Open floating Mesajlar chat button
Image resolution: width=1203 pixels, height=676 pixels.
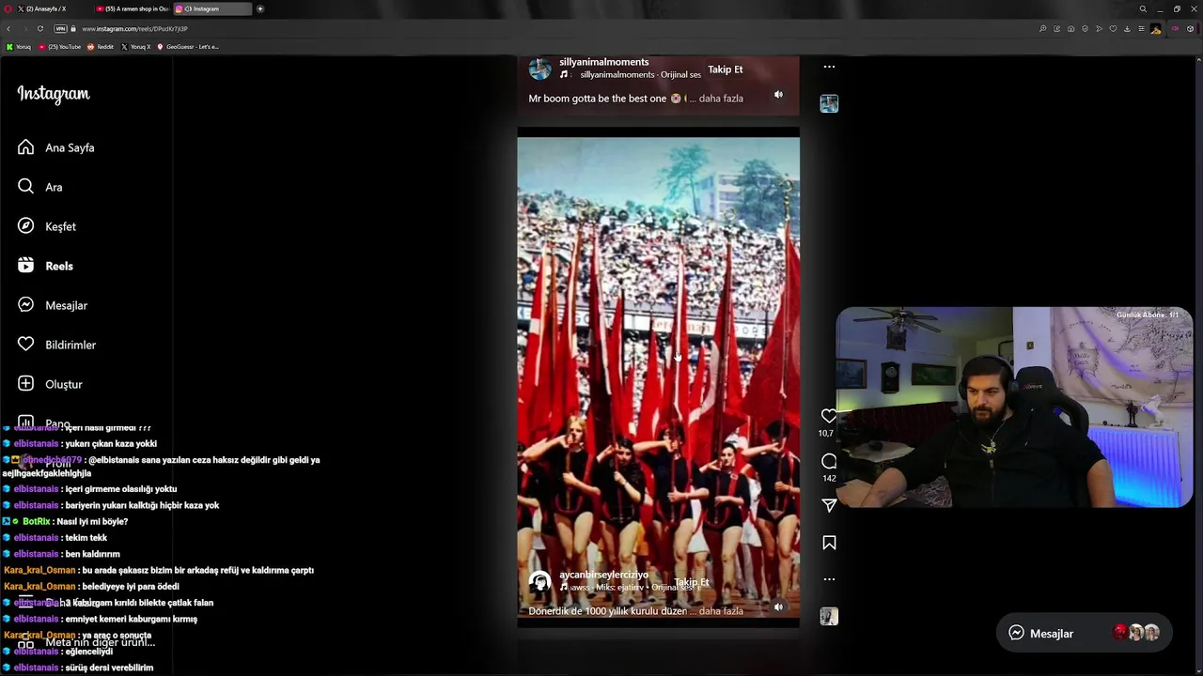1083,633
